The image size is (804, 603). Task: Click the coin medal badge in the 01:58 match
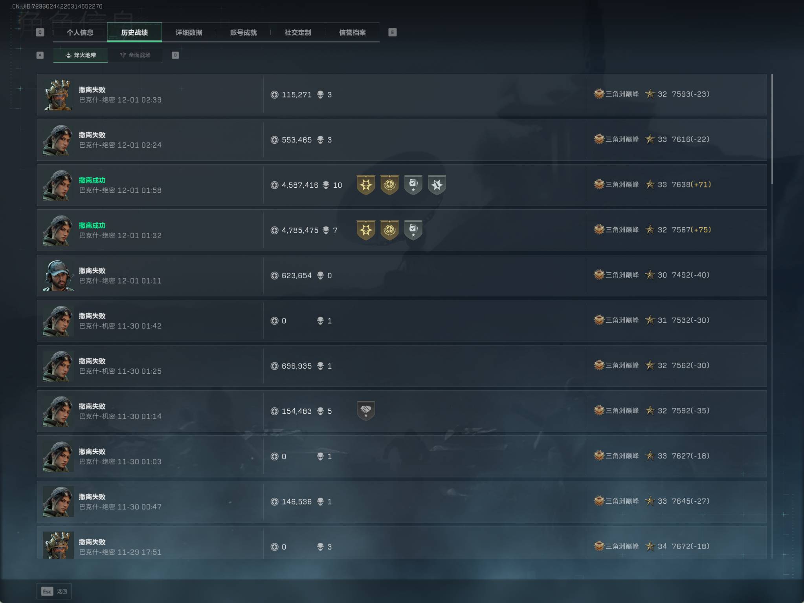point(389,185)
